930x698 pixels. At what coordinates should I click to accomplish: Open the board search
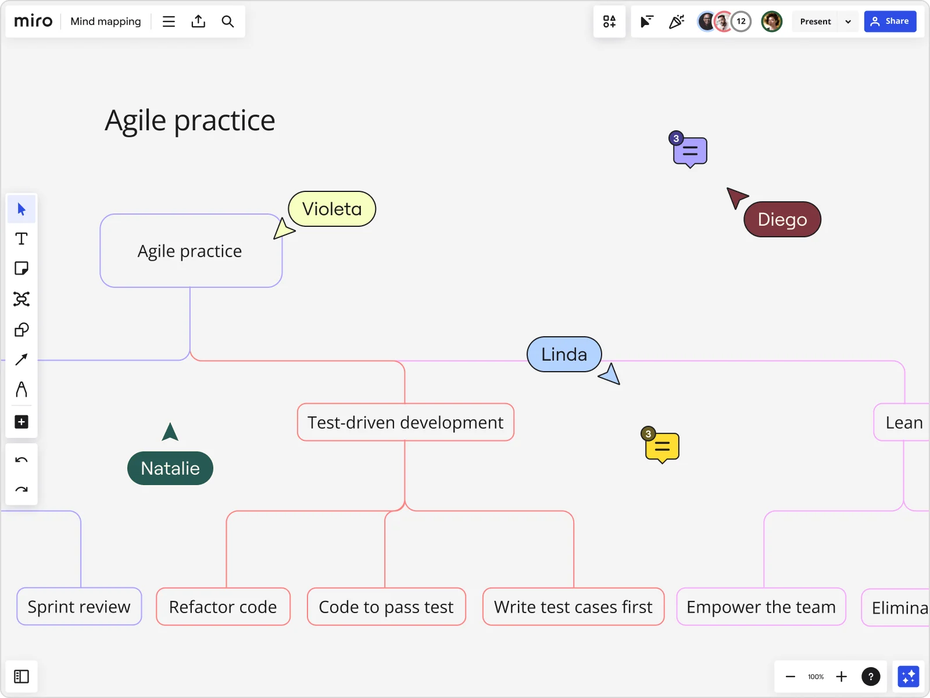click(x=228, y=21)
